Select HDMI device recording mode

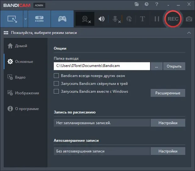coord(39,19)
